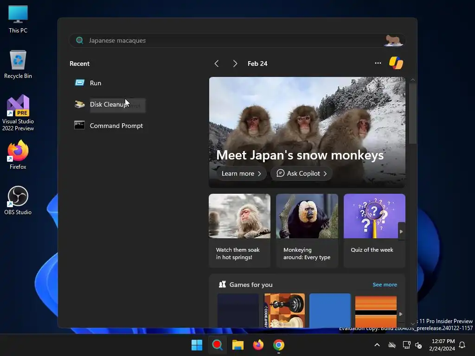Open Disk Cleanup from Recent
Viewport: 475px width, 356px height.
(109, 104)
